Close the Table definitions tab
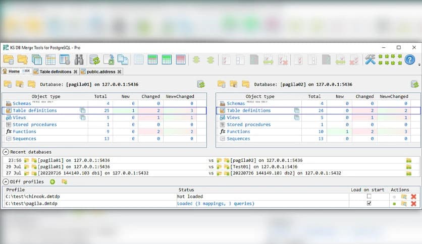The image size is (422, 244). tap(75, 72)
